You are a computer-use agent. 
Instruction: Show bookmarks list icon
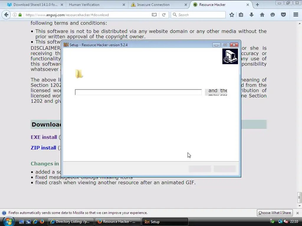[241, 15]
